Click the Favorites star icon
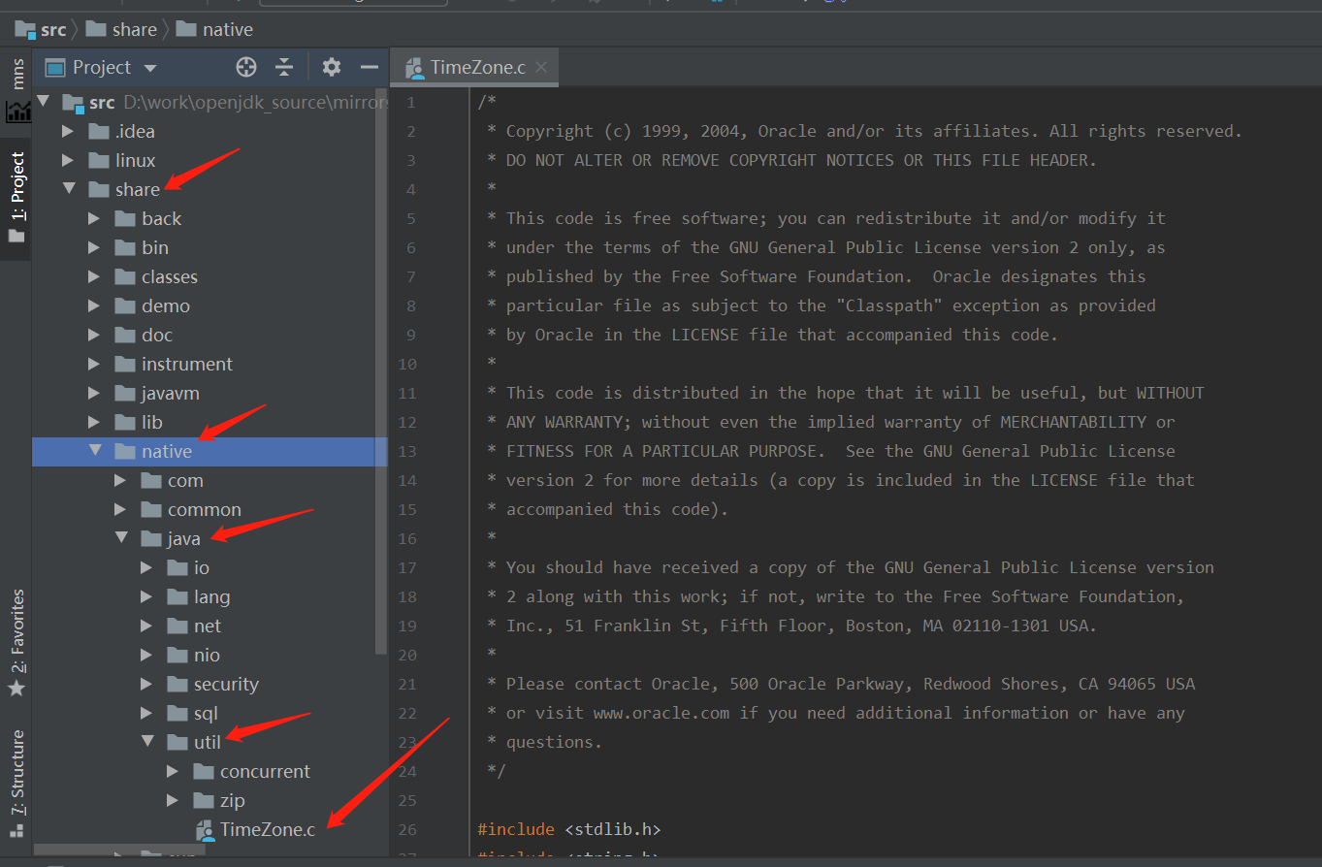This screenshot has width=1322, height=867. [x=16, y=689]
